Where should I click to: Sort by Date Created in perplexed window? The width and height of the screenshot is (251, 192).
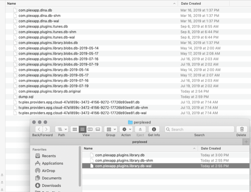click(211, 148)
